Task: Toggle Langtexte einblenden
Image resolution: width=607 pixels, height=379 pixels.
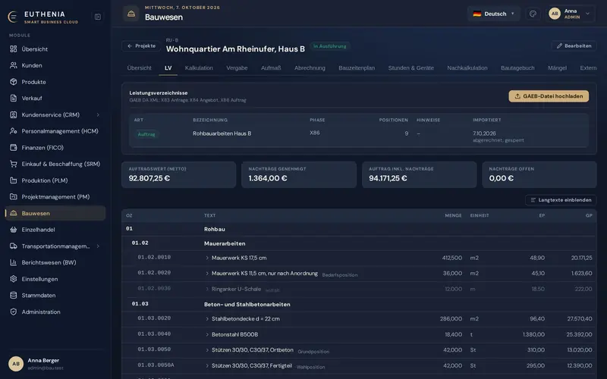Action: click(561, 200)
